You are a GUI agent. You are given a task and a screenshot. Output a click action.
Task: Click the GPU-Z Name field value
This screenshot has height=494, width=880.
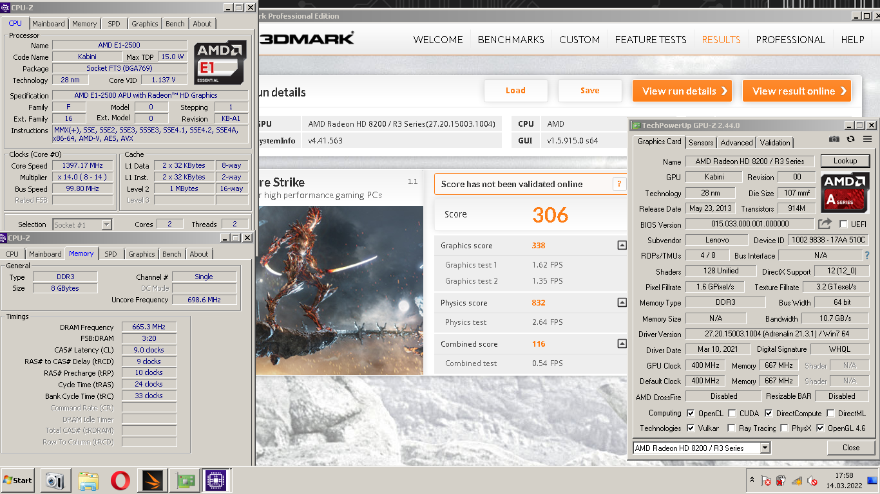(750, 161)
